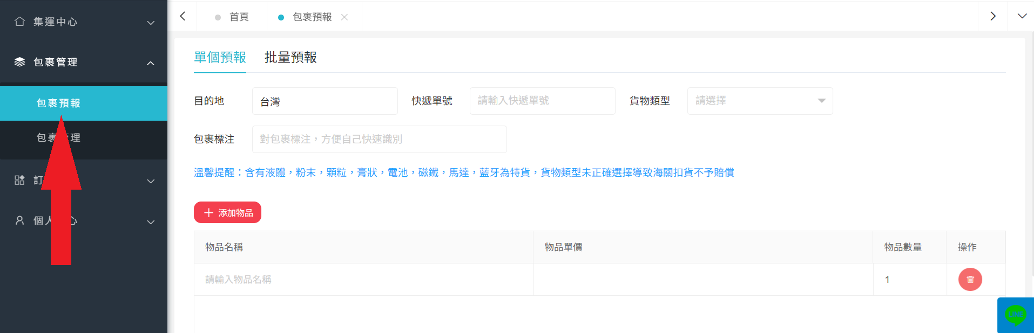The width and height of the screenshot is (1034, 333).
Task: Click the 包裹管理 layers icon
Action: tap(20, 62)
